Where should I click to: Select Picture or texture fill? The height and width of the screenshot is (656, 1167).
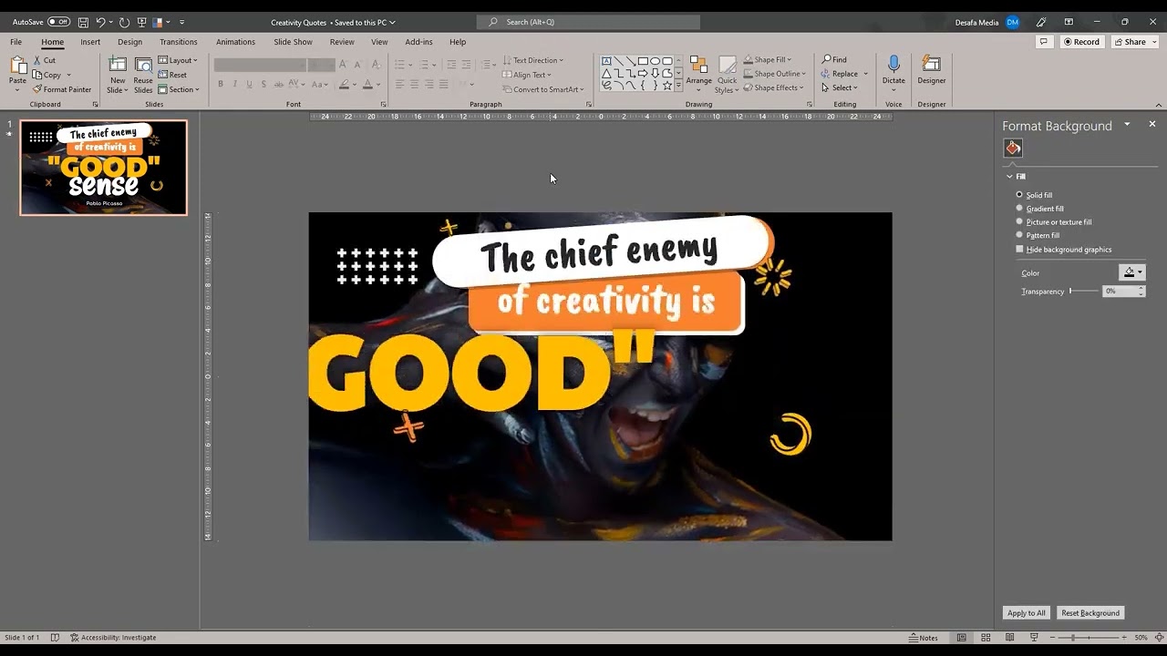[1053, 222]
